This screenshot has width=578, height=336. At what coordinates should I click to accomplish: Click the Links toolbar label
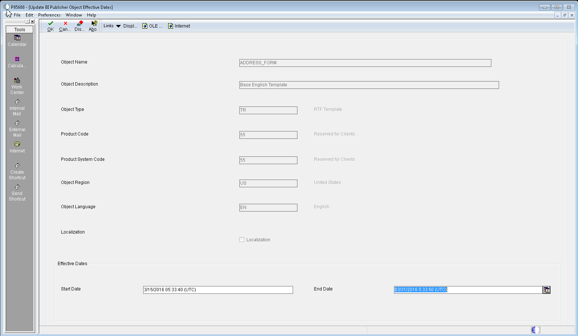tap(109, 26)
